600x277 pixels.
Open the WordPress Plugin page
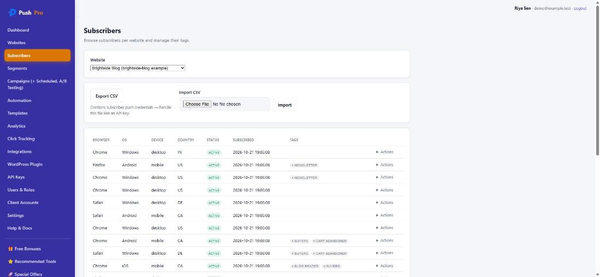[38, 164]
